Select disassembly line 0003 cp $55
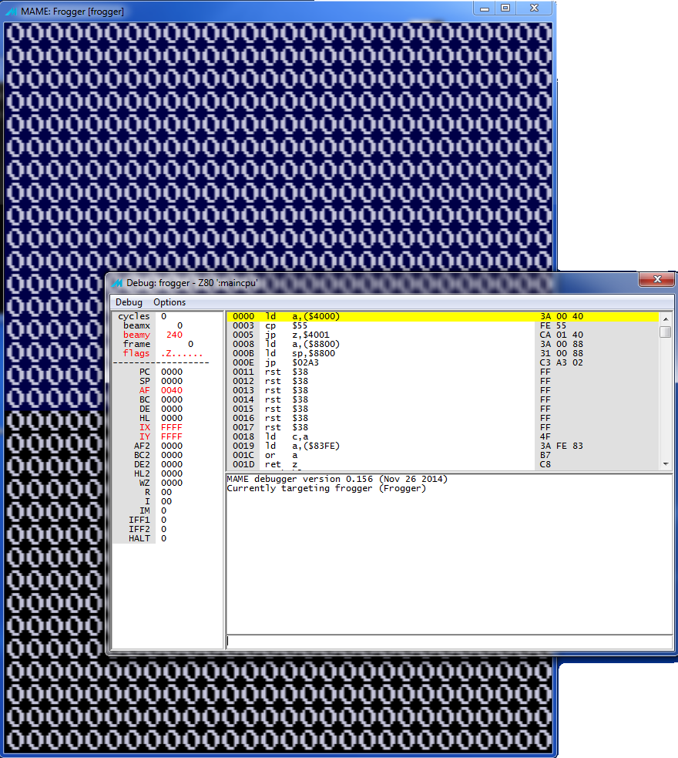This screenshot has height=758, width=678. click(x=443, y=325)
